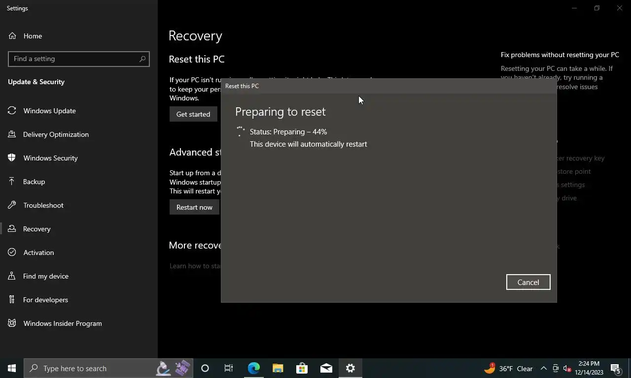Click the search highlights image in taskbar search
Image resolution: width=631 pixels, height=378 pixels.
(173, 368)
